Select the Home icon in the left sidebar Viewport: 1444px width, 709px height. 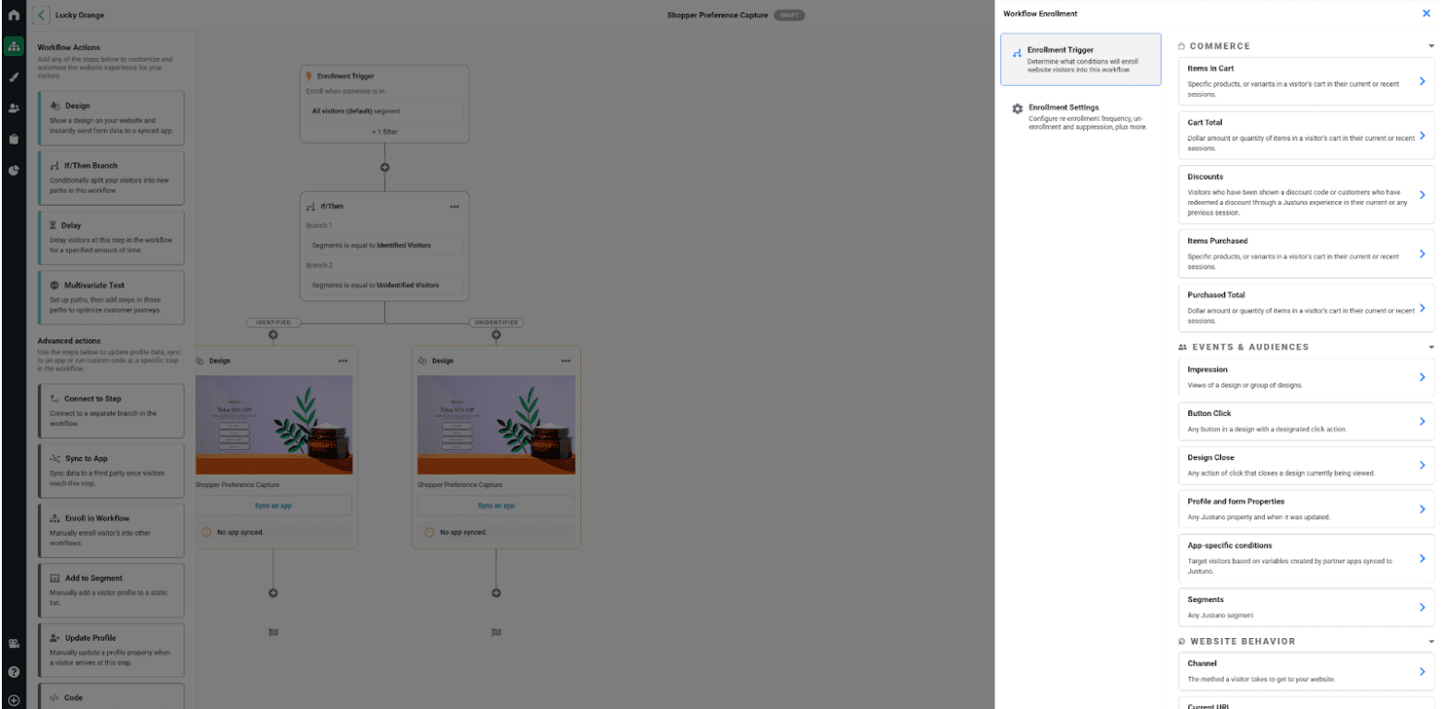click(x=13, y=15)
